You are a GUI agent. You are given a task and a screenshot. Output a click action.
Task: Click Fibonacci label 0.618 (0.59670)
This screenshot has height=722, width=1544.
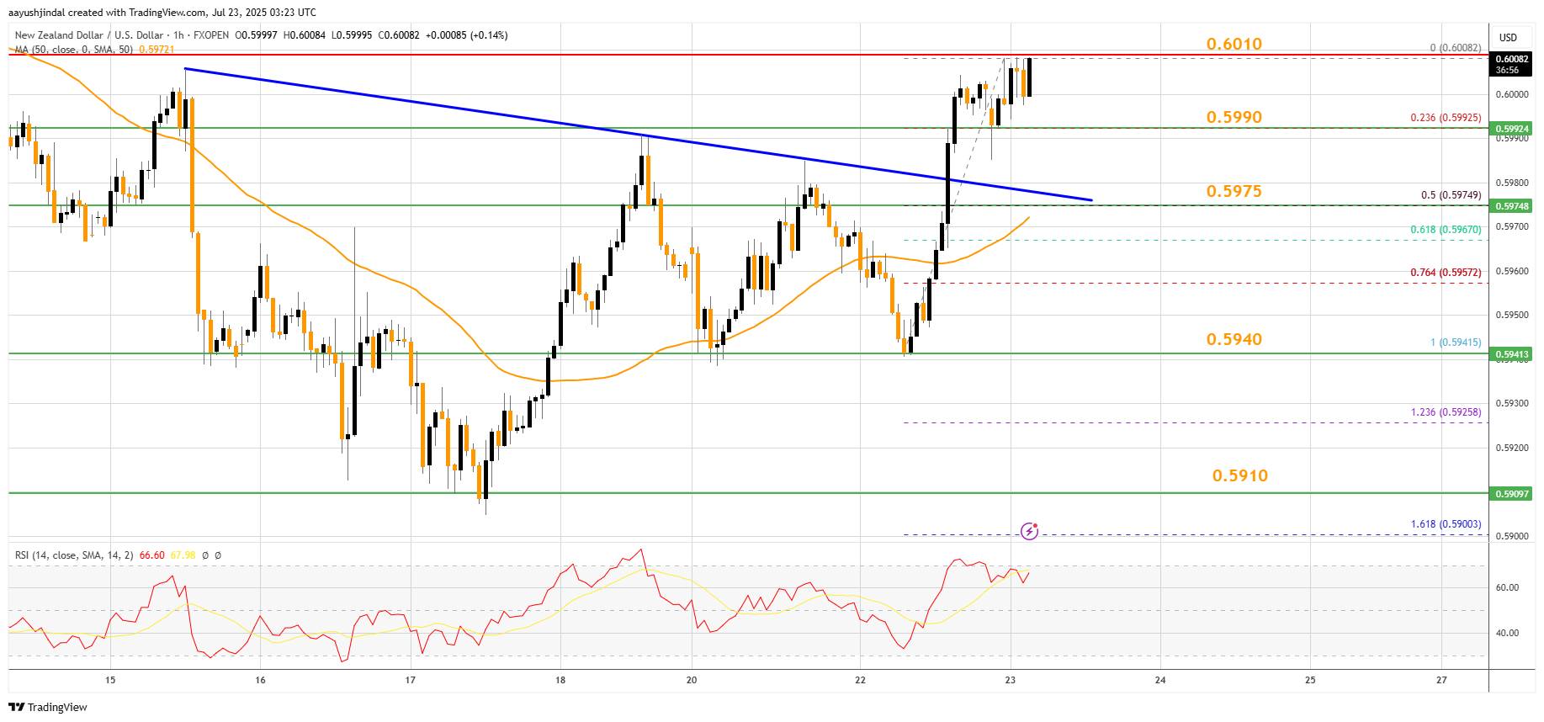coord(1446,230)
